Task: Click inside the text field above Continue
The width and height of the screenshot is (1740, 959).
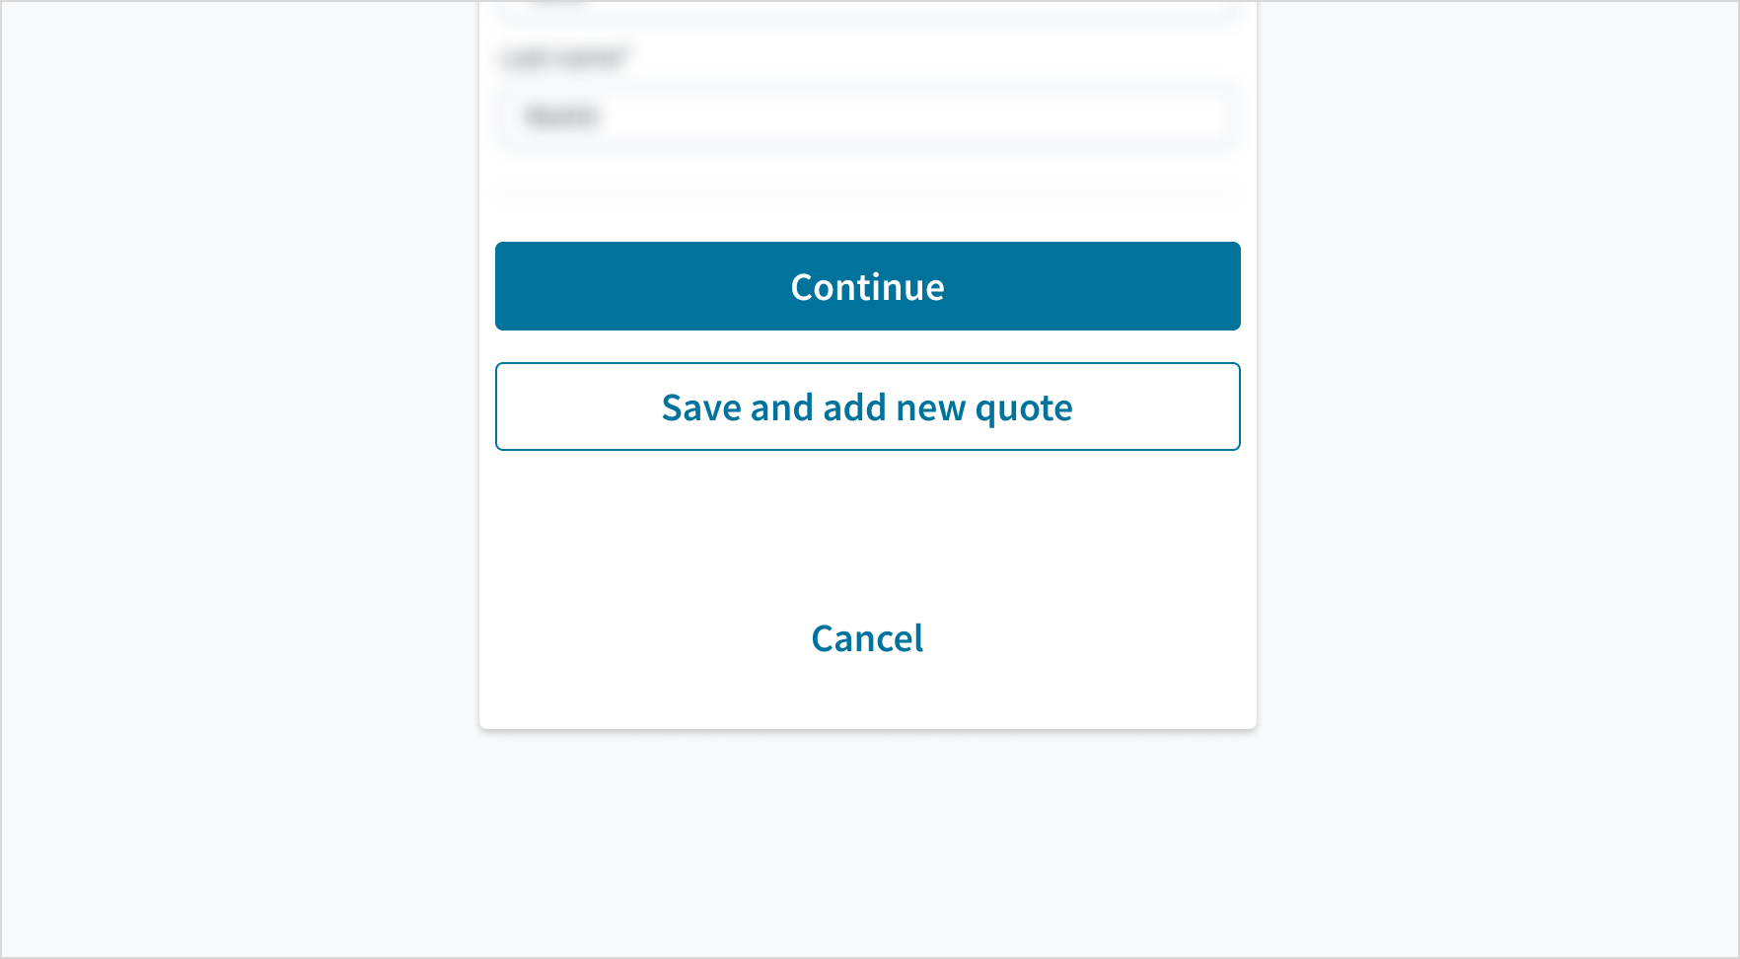Action: point(867,116)
